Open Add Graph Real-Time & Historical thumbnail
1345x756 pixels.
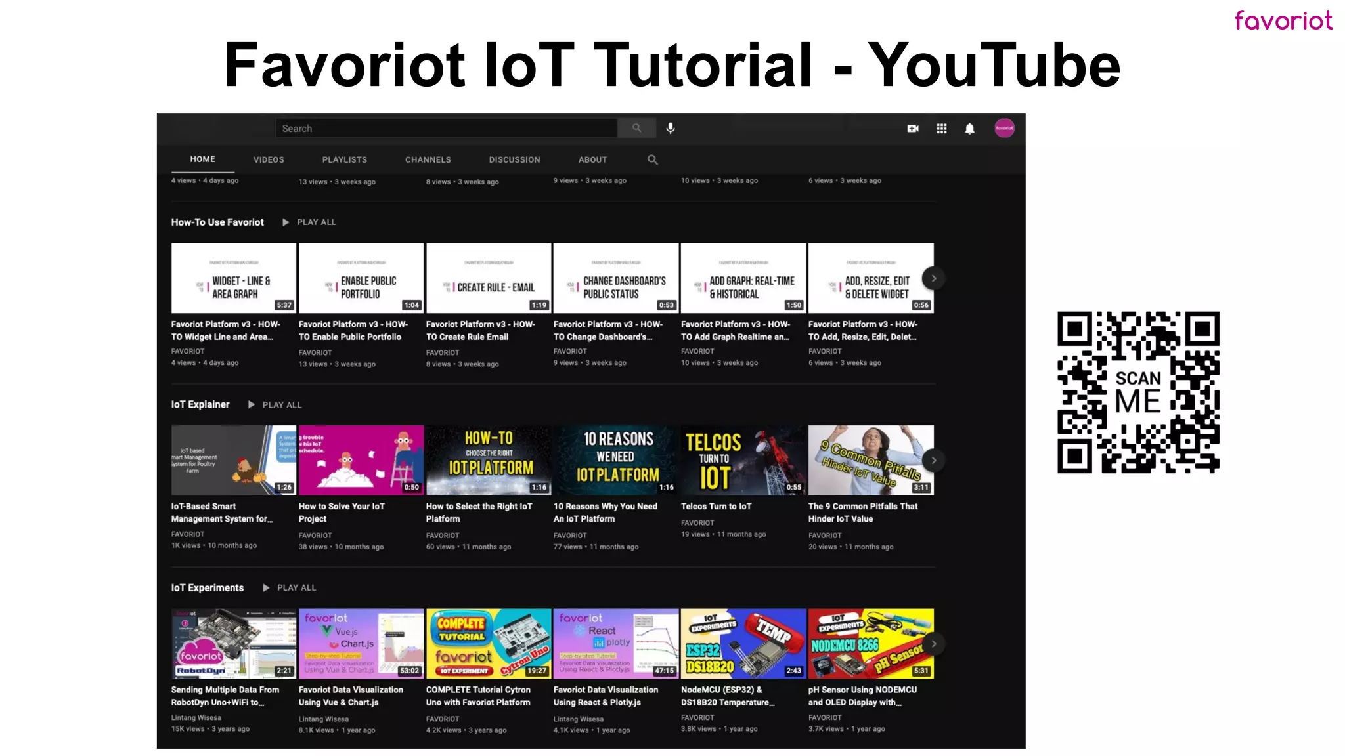(x=743, y=278)
